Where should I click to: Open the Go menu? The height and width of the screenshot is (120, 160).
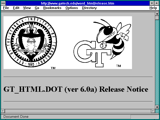[37, 8]
